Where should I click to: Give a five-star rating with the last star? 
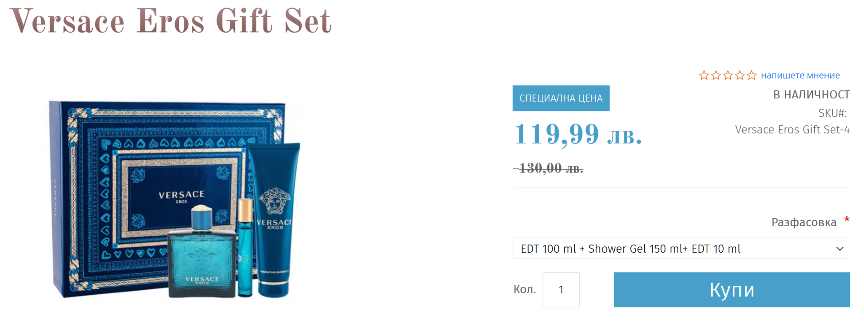click(x=751, y=76)
